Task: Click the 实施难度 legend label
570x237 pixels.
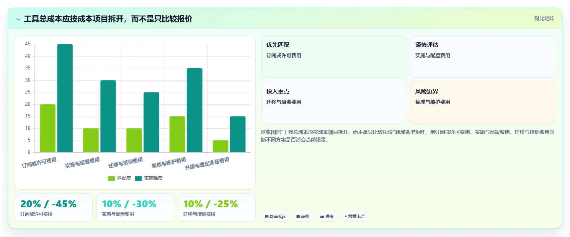Action: tap(153, 178)
